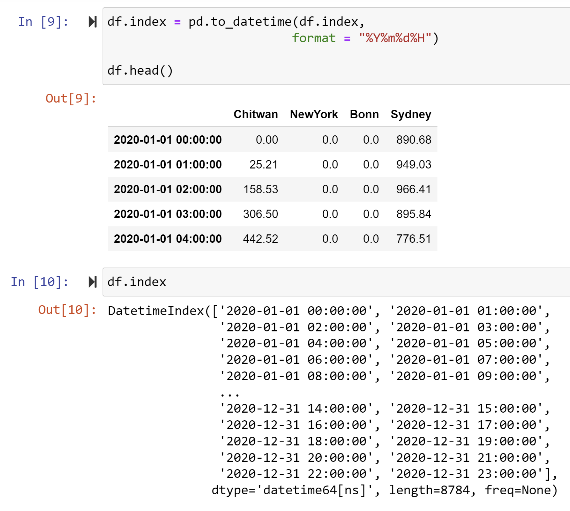Click the 890.68 Sydney value
The height and width of the screenshot is (511, 570).
tap(413, 140)
